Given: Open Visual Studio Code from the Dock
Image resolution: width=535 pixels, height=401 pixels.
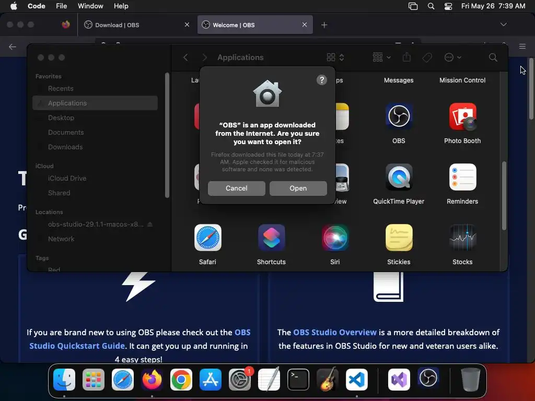Looking at the screenshot, I should coord(356,380).
